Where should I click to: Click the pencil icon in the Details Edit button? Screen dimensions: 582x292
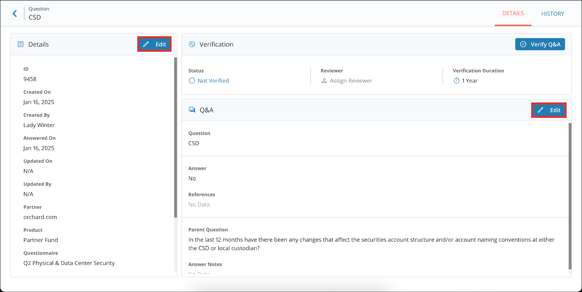click(146, 44)
